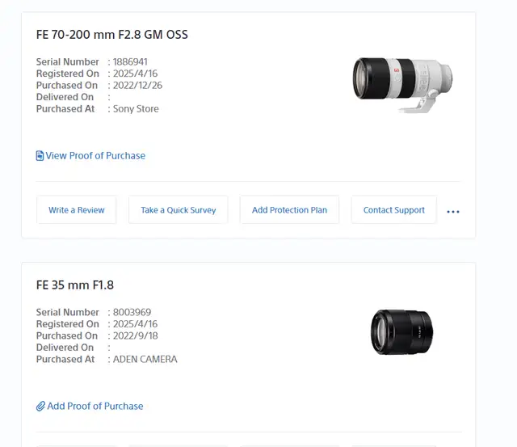517x447 pixels.
Task: Click serial number 1886941
Action: point(130,61)
